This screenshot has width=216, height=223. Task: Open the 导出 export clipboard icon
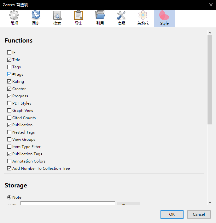point(79,15)
